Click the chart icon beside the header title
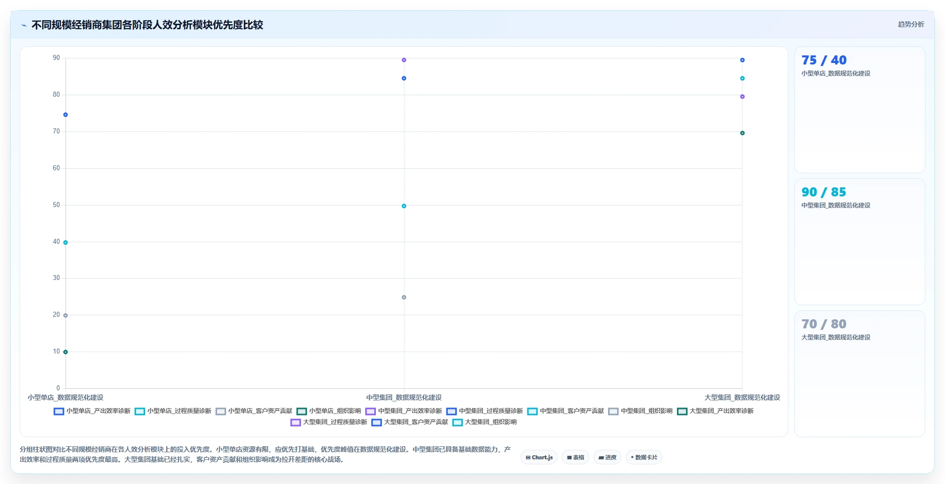This screenshot has width=945, height=484. pyautogui.click(x=24, y=25)
